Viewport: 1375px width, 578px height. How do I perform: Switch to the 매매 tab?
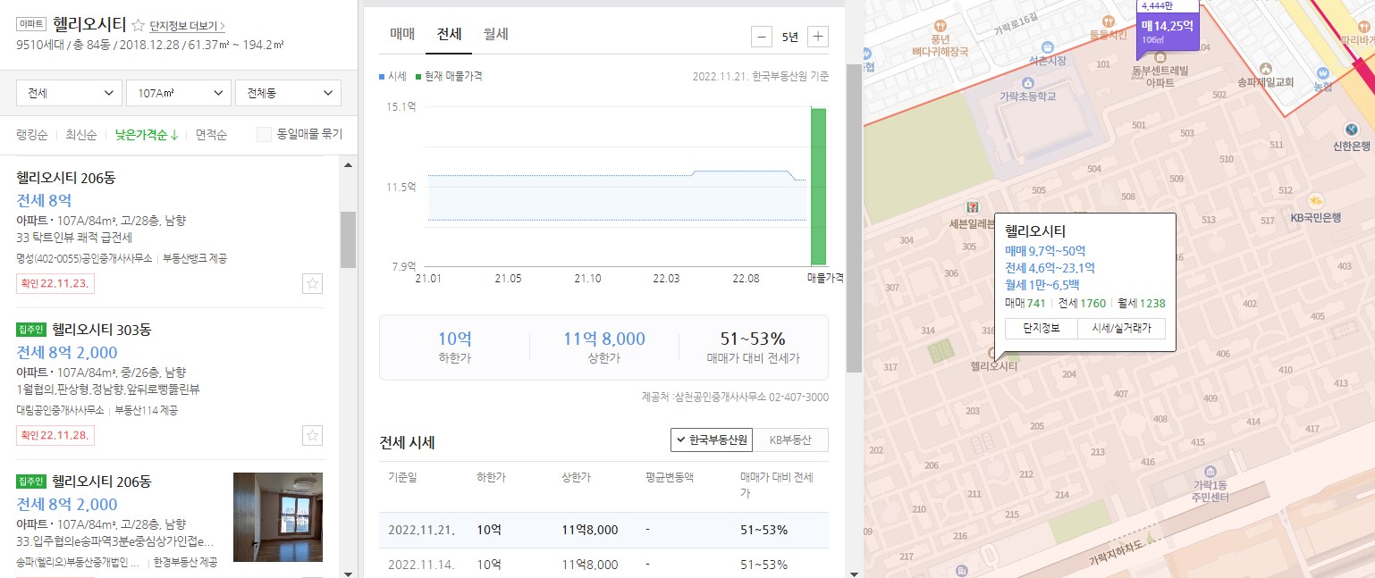[402, 34]
